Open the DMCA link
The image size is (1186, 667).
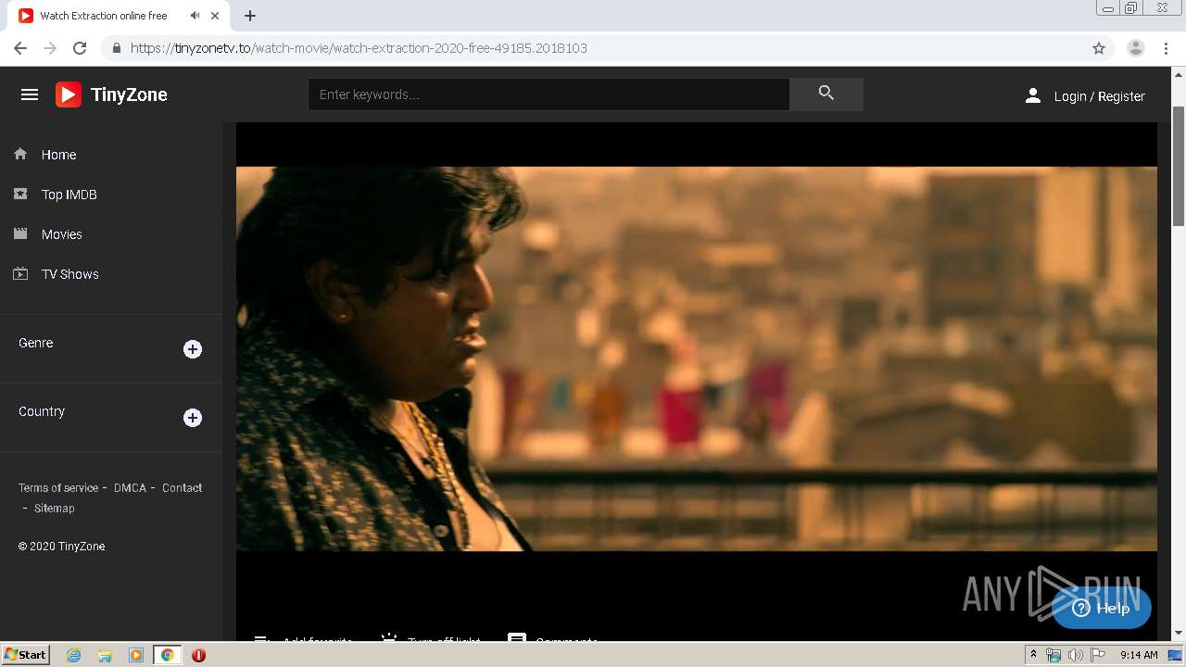coord(130,487)
